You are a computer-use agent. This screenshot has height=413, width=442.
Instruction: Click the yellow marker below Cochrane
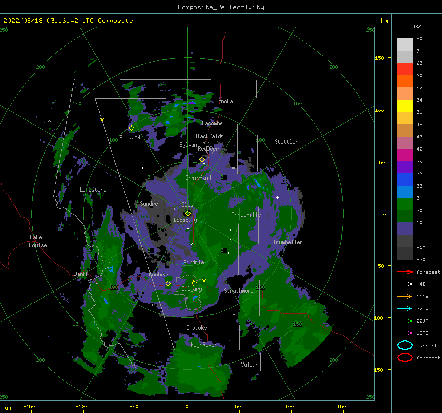[x=168, y=284]
